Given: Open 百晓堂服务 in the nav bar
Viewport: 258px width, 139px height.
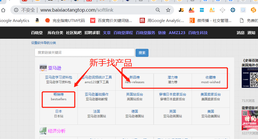Looking at the screenshot, I should pyautogui.click(x=145, y=33).
